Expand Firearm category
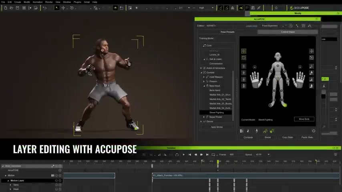 [204, 82]
